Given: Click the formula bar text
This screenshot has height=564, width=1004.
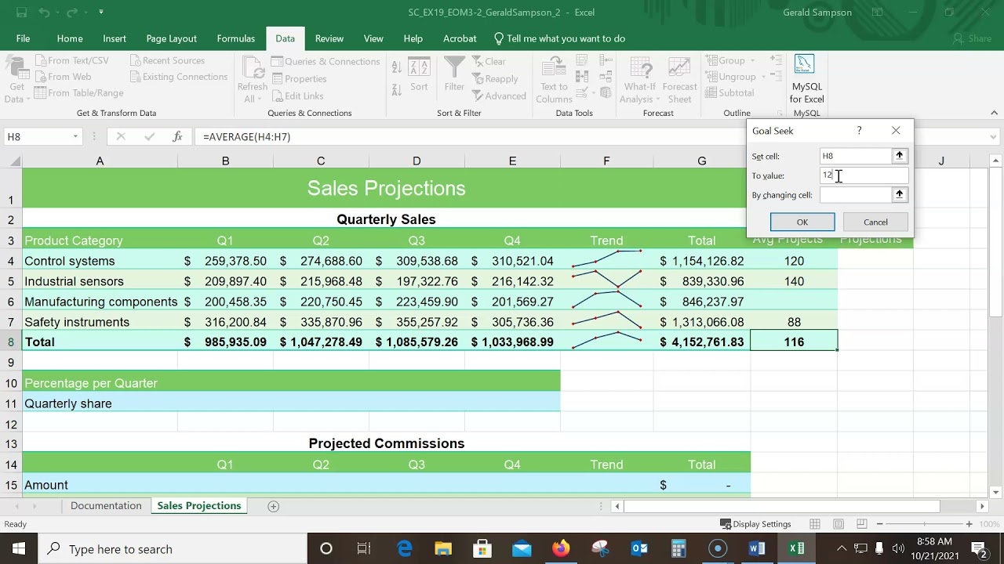Looking at the screenshot, I should [246, 136].
